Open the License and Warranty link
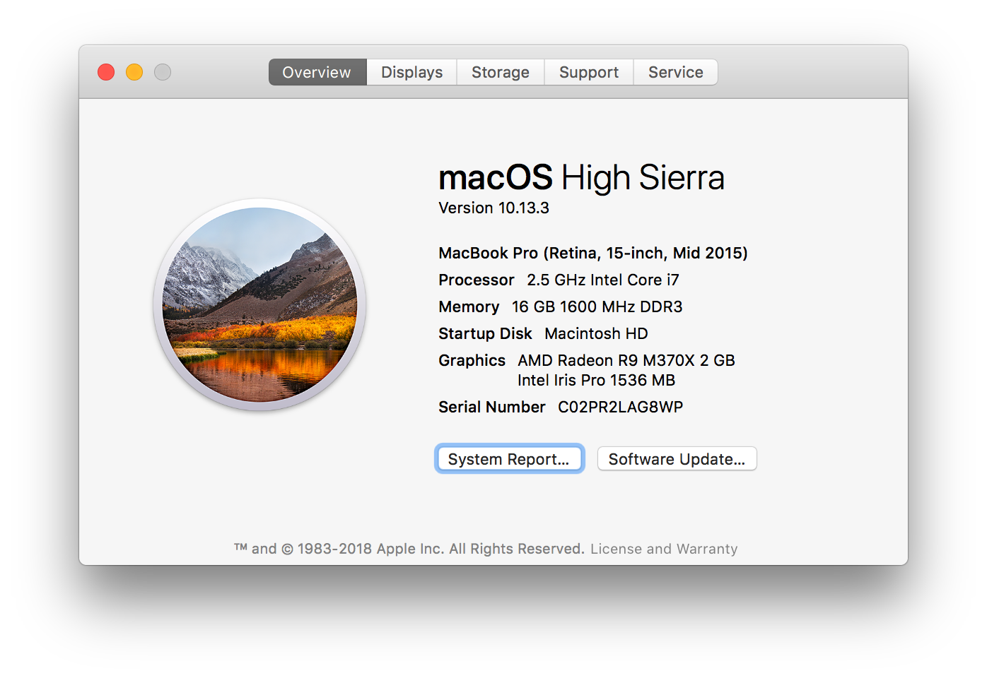This screenshot has height=678, width=987. 664,549
